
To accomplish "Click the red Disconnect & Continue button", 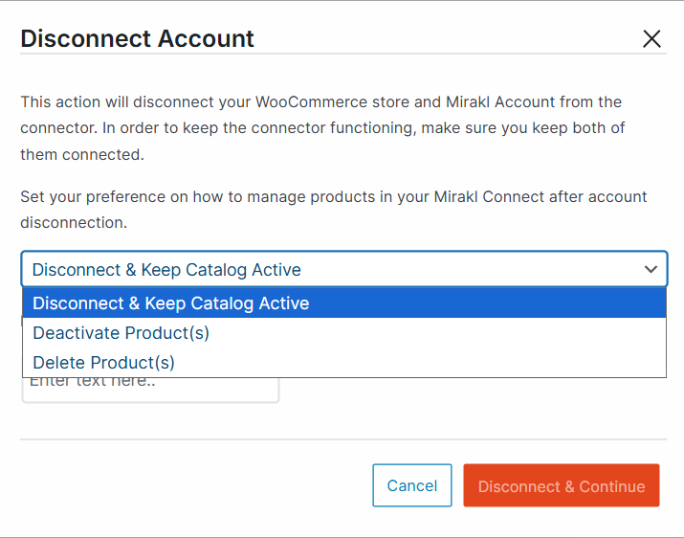I will pos(562,486).
